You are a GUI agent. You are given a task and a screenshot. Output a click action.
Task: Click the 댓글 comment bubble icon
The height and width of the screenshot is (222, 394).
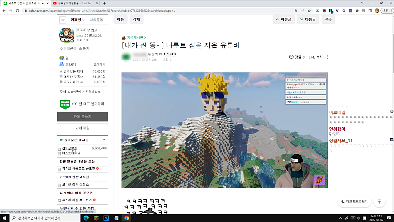point(291,57)
